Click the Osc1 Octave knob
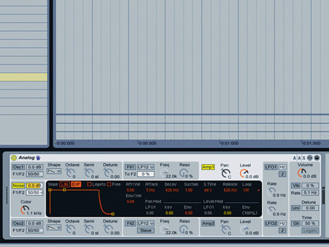The height and width of the screenshot is (247, 329). click(70, 173)
